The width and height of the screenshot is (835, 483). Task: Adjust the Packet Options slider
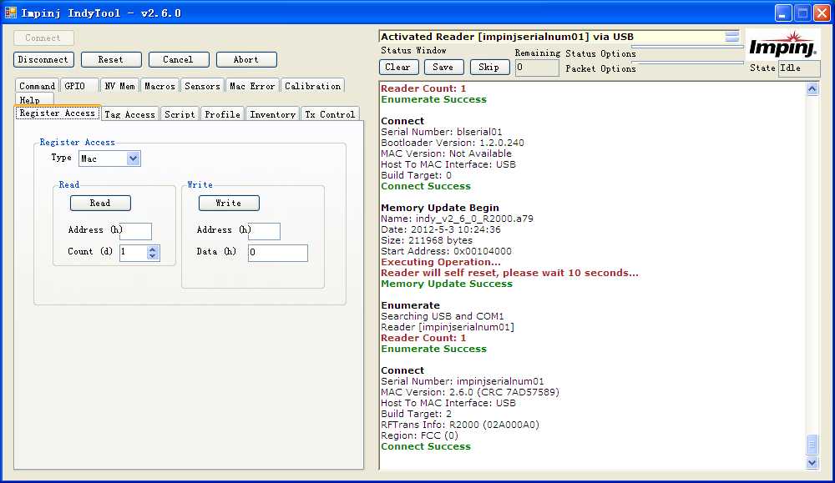[x=687, y=63]
